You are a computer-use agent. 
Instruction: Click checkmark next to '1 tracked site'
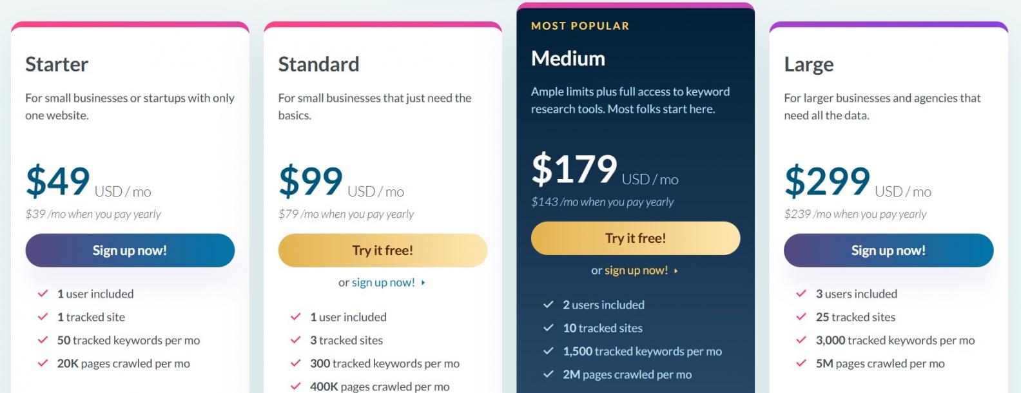pos(43,317)
